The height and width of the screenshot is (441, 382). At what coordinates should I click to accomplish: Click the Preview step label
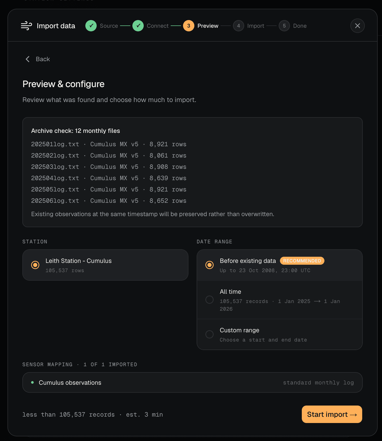coord(208,26)
